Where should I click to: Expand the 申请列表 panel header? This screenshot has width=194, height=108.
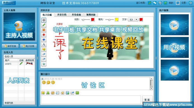[x=19, y=103]
